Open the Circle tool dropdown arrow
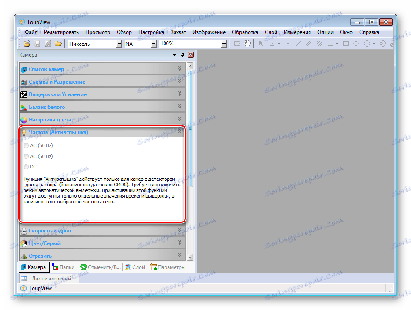Viewport: 411px width, 310px height. [374, 44]
